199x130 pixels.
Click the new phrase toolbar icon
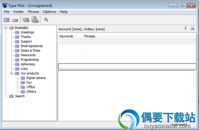[15, 20]
